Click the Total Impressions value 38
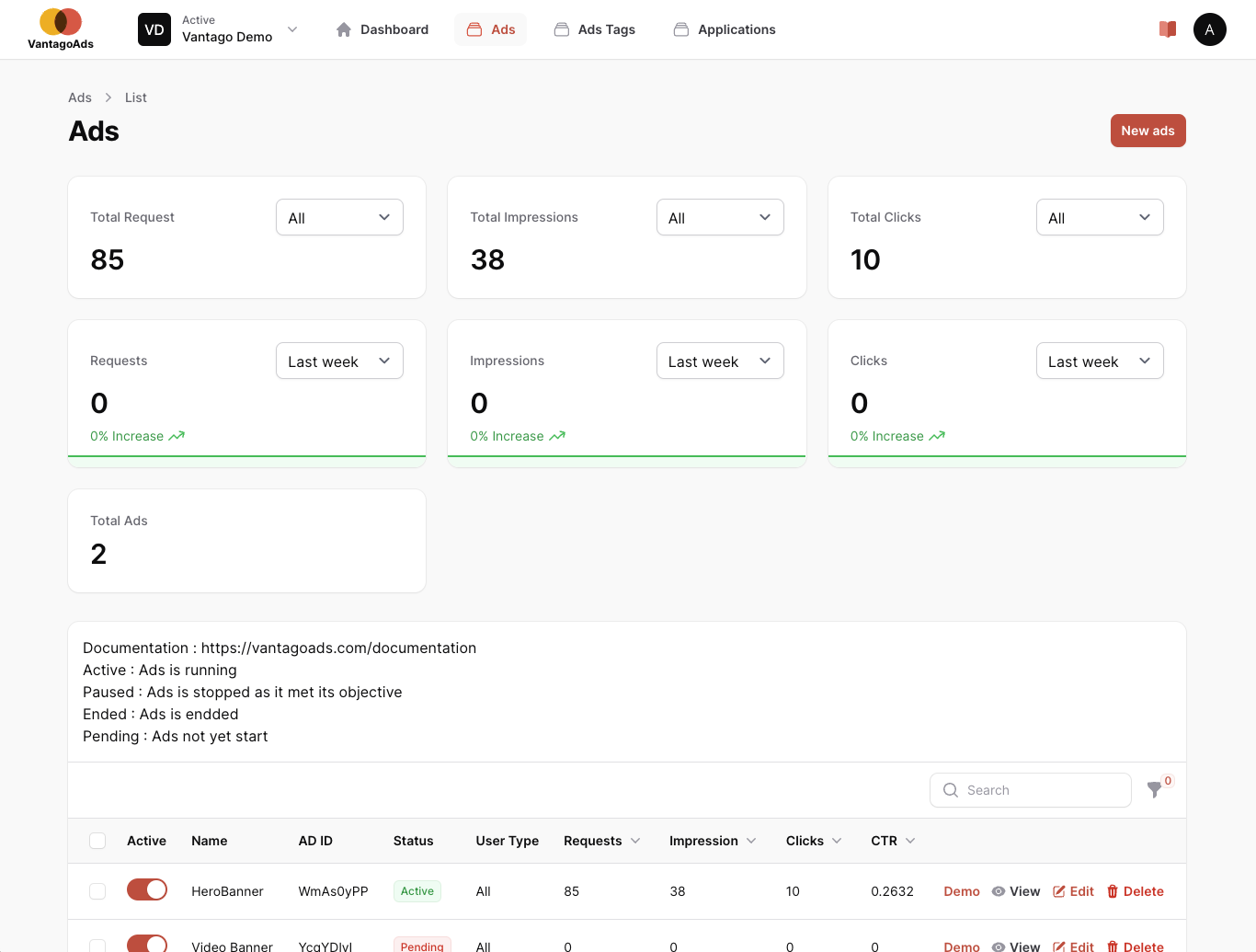Screen dimensions: 1256x952 click(x=487, y=259)
